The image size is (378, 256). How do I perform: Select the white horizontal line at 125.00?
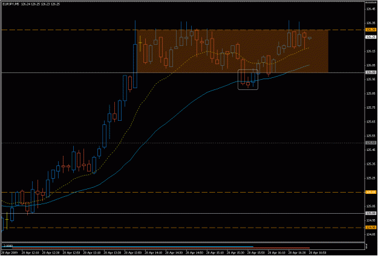tap(183, 213)
